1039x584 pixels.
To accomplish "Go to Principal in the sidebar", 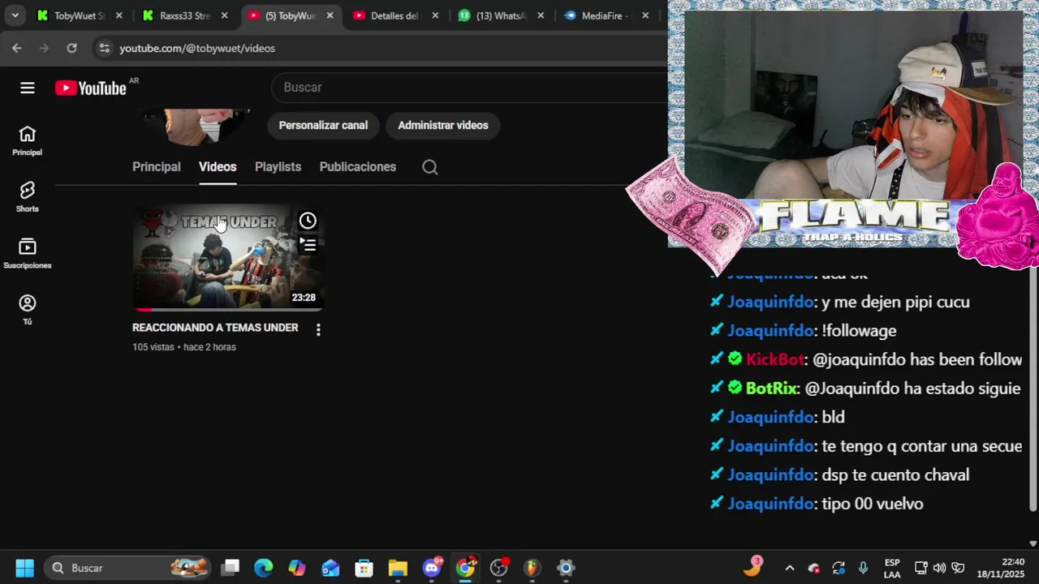I will 27,140.
